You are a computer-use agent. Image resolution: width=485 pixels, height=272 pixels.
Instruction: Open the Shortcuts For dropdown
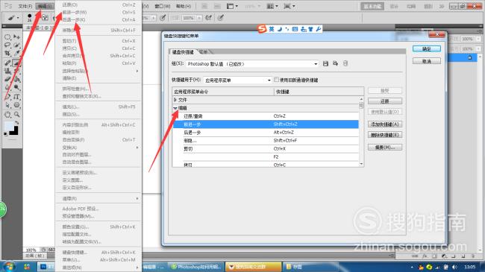click(x=237, y=80)
